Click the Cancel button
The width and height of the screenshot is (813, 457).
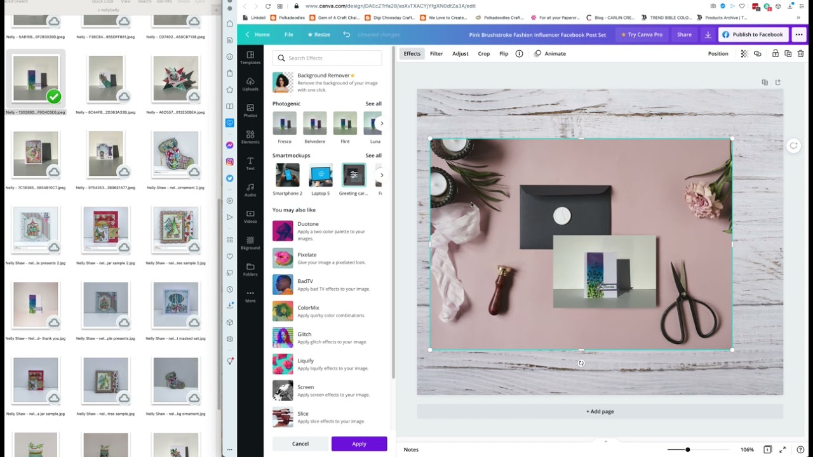[300, 444]
